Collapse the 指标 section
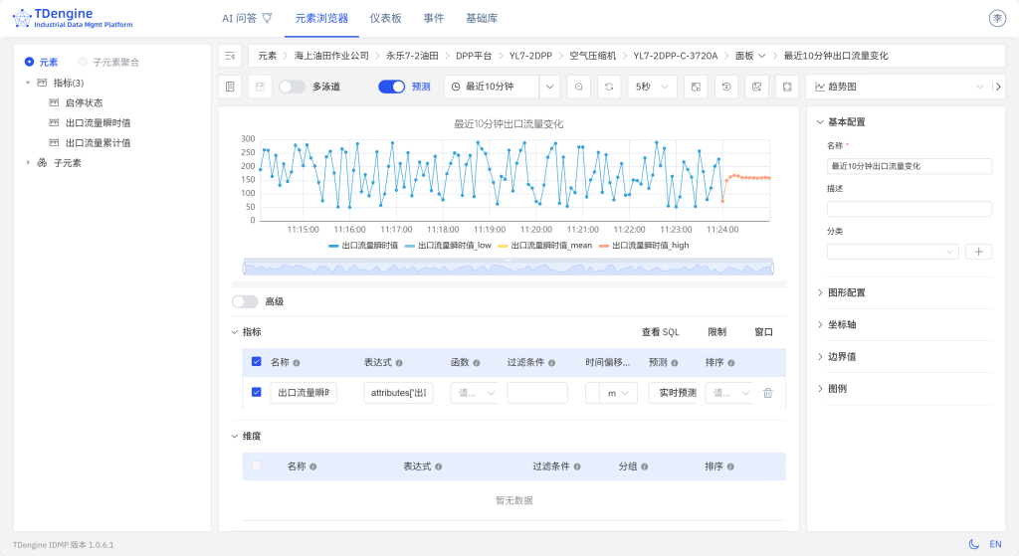This screenshot has height=556, width=1019. coord(235,332)
